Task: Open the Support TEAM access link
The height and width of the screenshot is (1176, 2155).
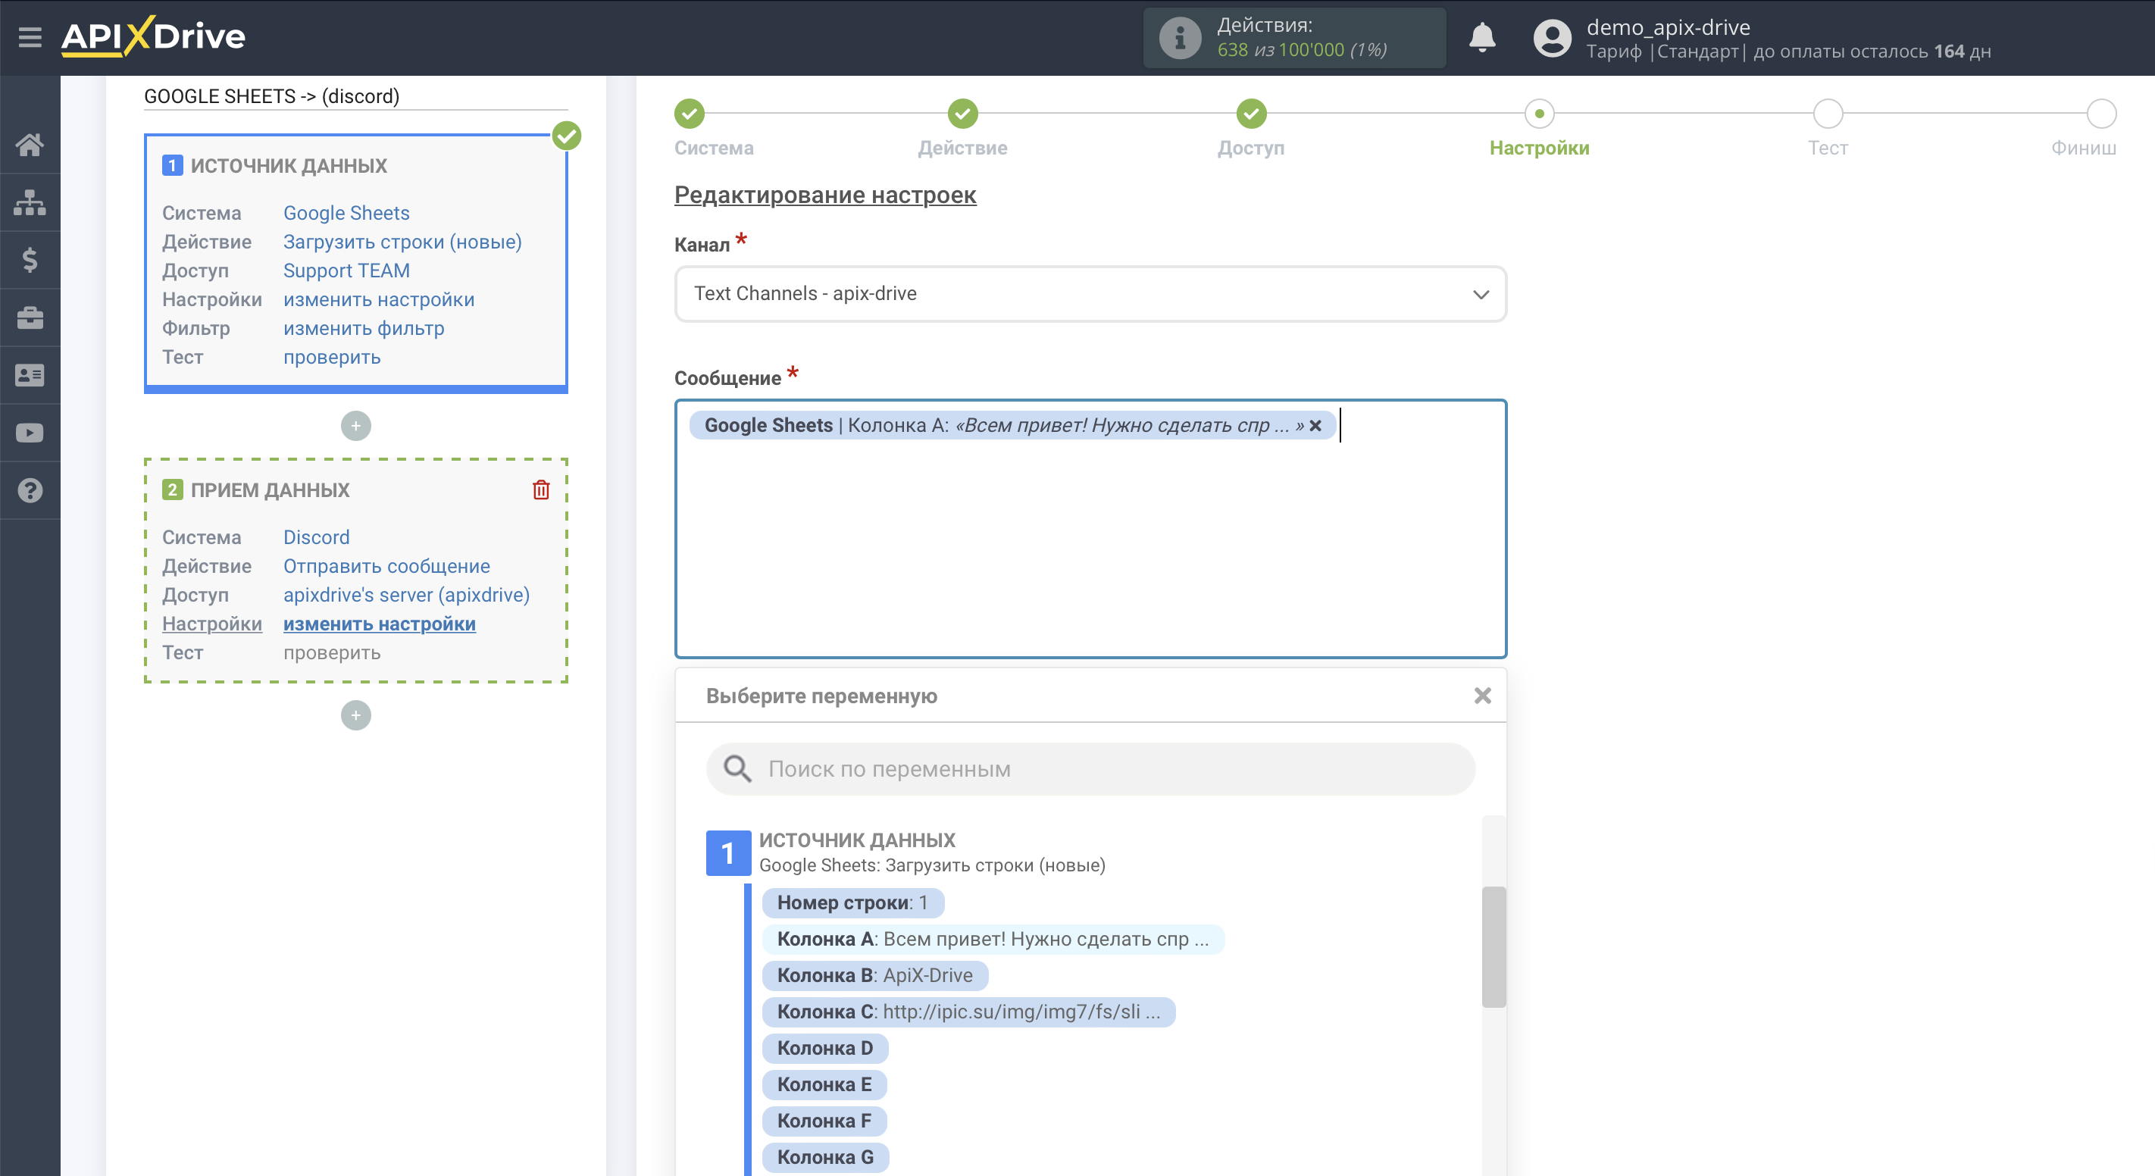Action: pyautogui.click(x=346, y=271)
